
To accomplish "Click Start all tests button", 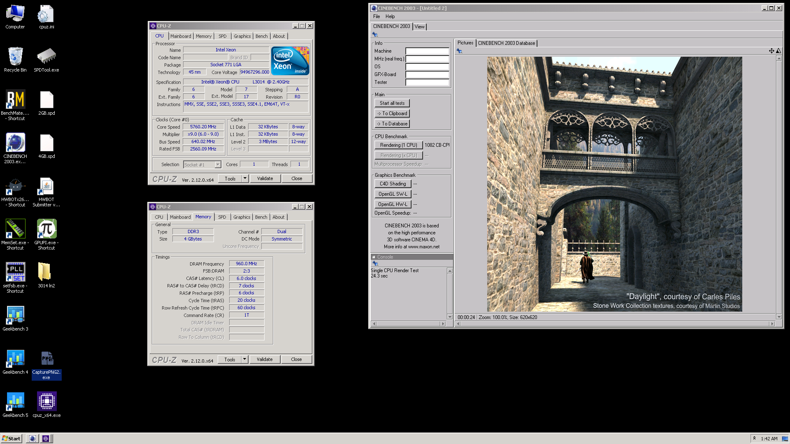I will [392, 103].
